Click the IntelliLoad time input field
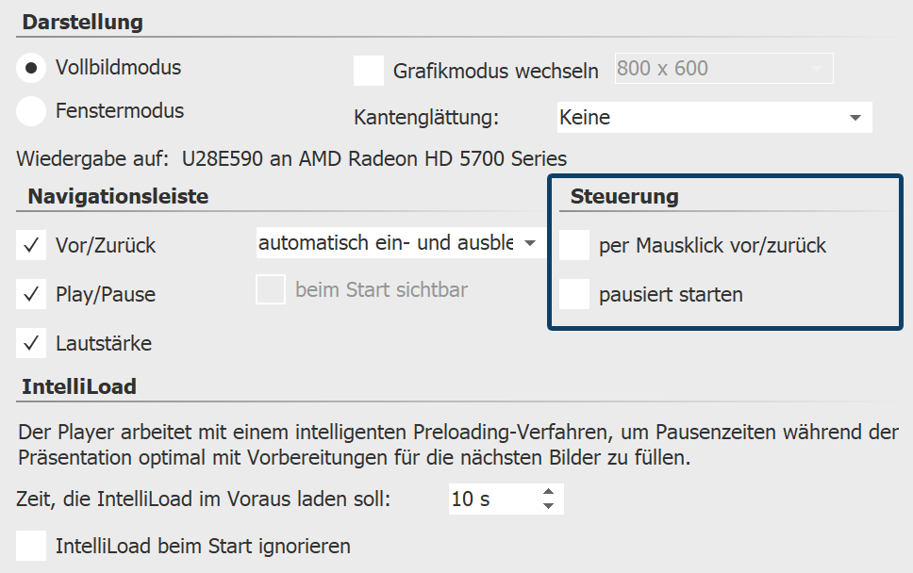The image size is (913, 573). (490, 499)
